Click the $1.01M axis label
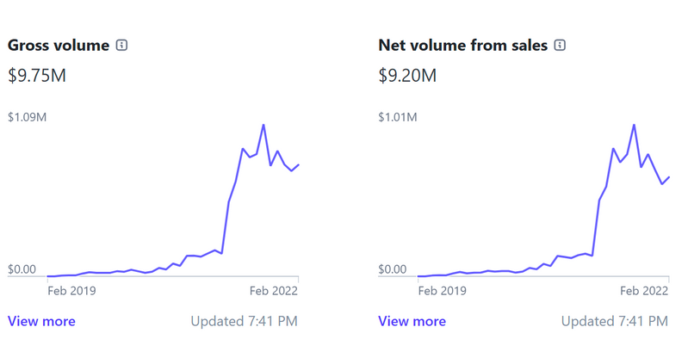The image size is (688, 358). pyautogui.click(x=397, y=117)
